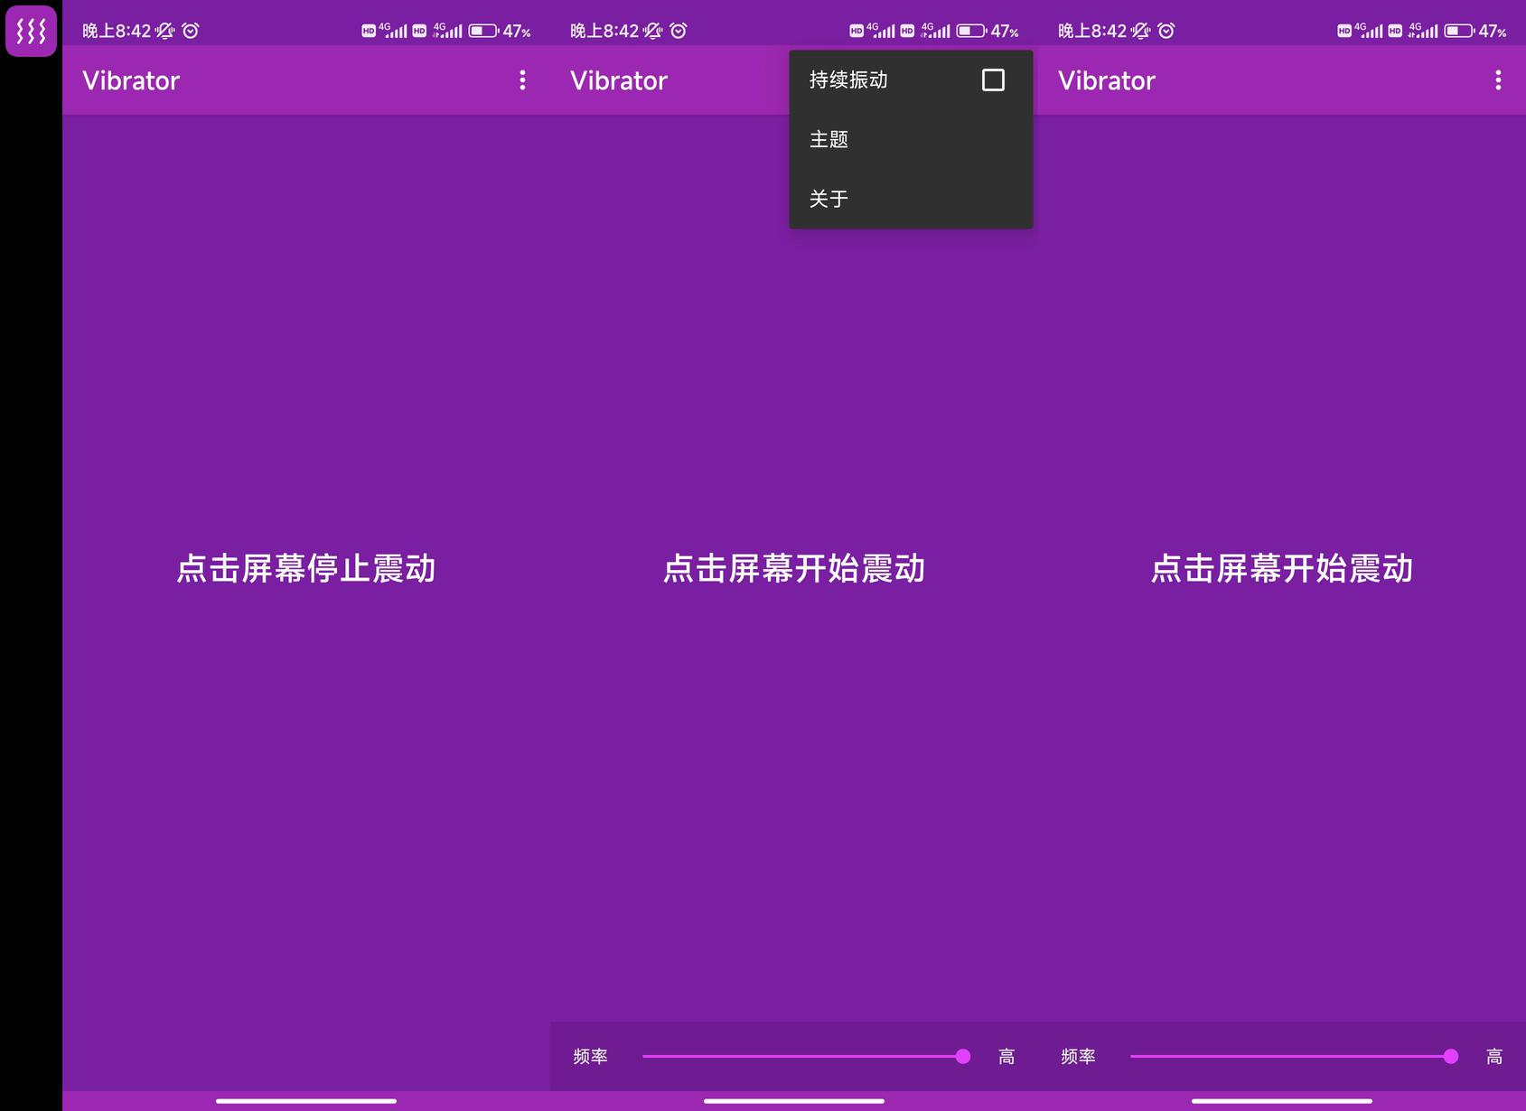Click the muted bell icon in the right status bar

coord(1140,31)
